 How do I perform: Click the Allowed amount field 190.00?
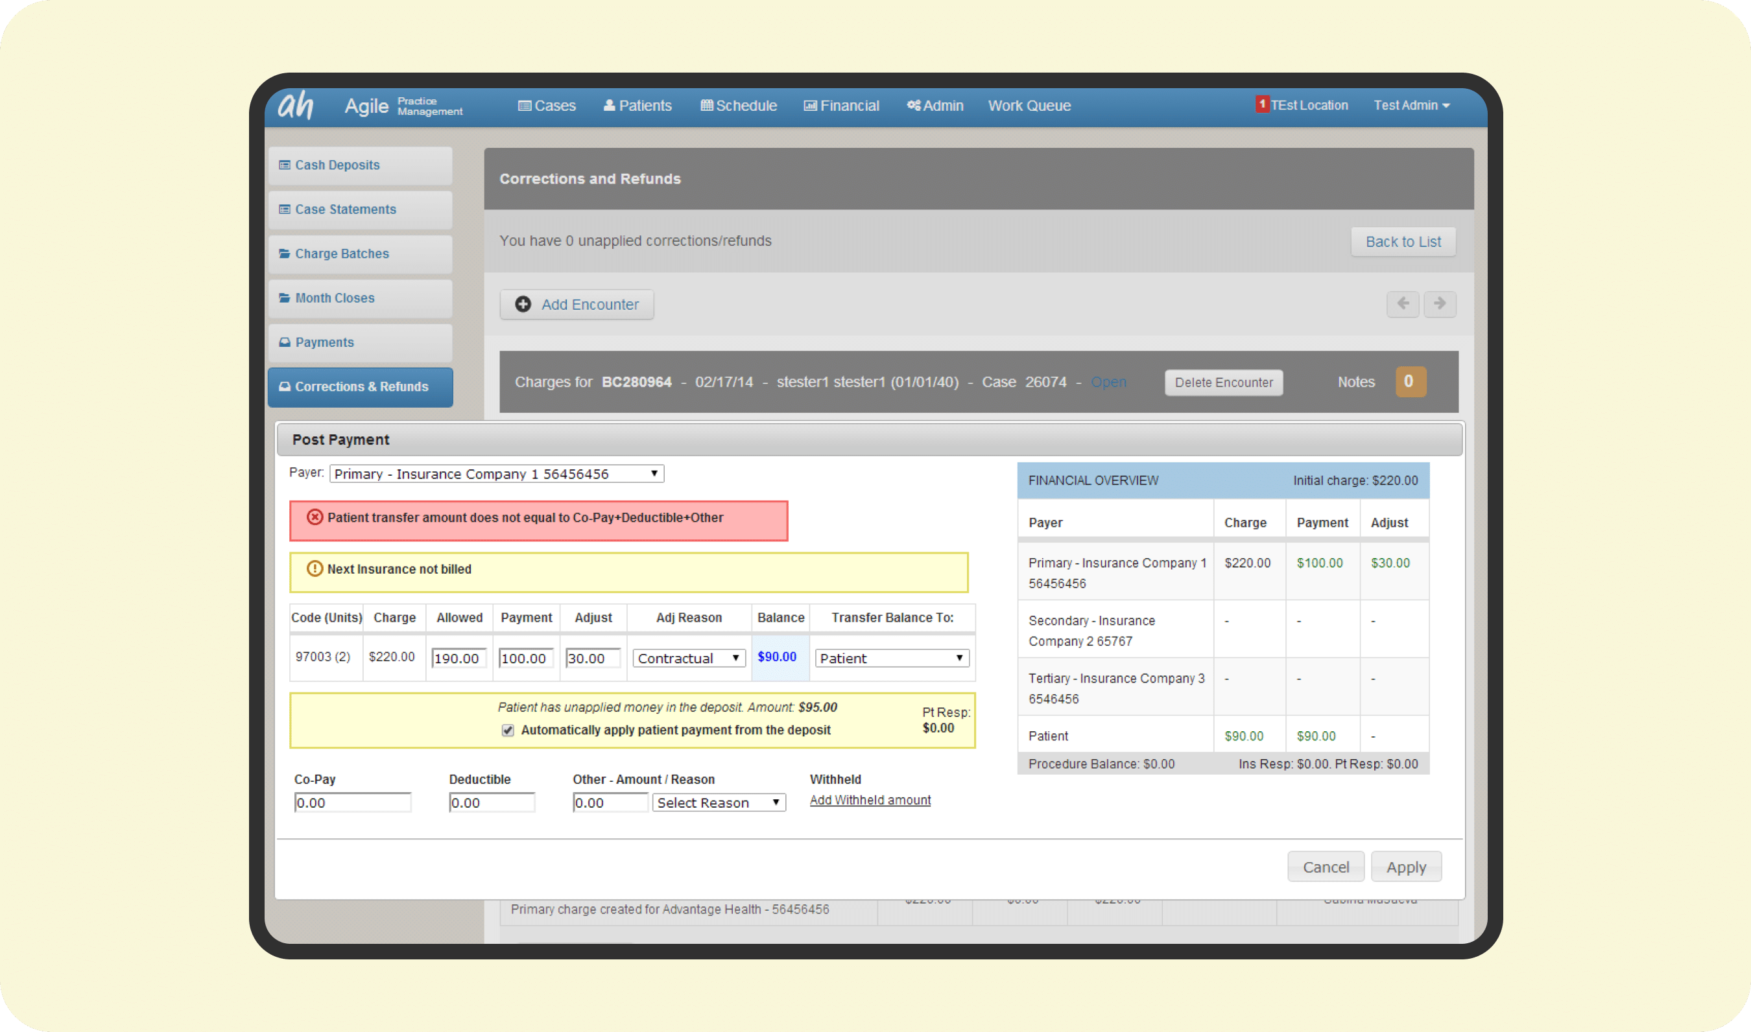pos(459,659)
